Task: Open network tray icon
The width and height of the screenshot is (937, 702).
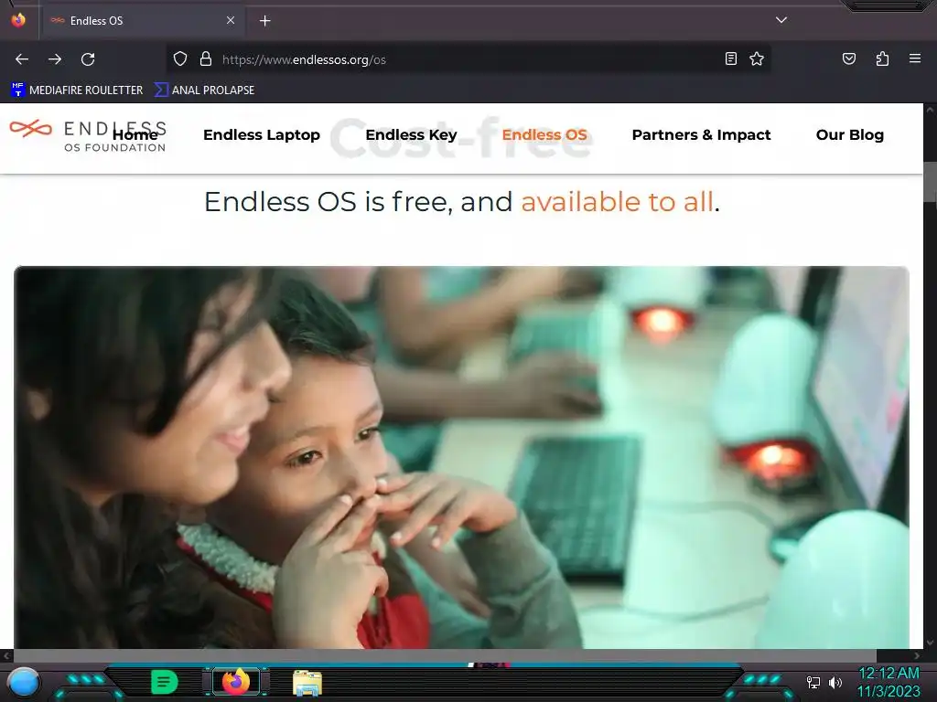Action: click(x=813, y=682)
